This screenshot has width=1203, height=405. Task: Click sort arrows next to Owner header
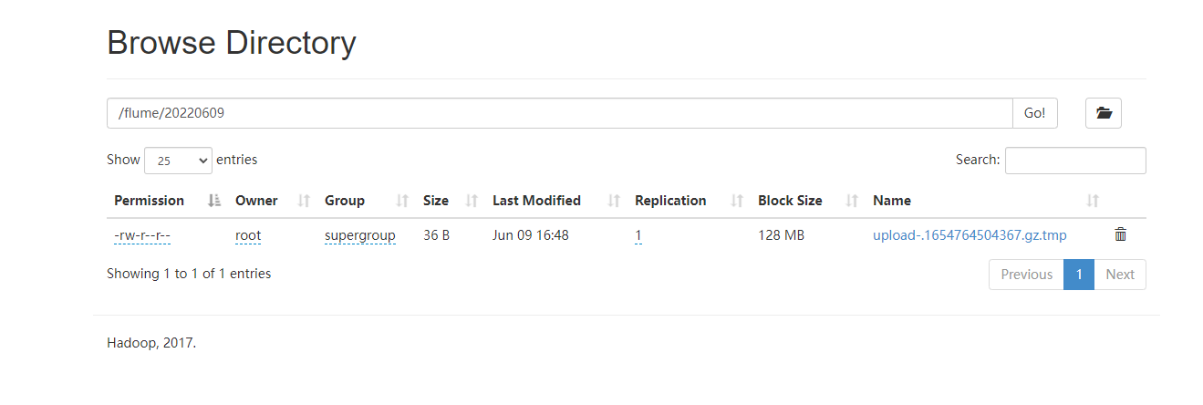click(x=305, y=201)
